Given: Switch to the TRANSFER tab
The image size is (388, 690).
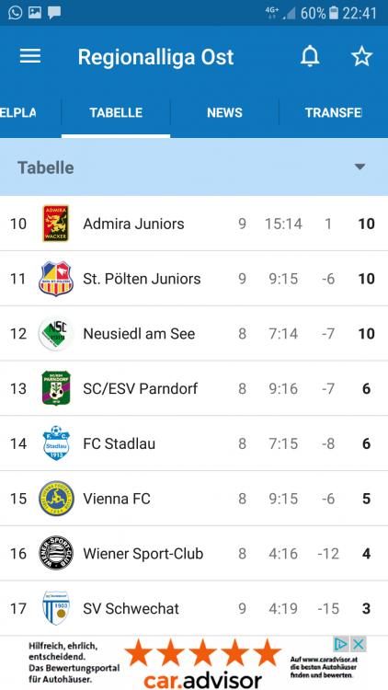Looking at the screenshot, I should point(334,112).
